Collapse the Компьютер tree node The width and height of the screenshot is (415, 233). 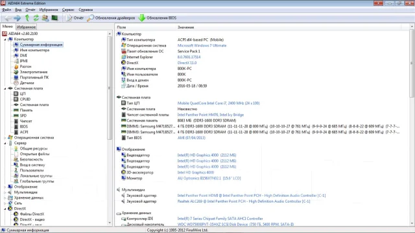(x=5, y=39)
